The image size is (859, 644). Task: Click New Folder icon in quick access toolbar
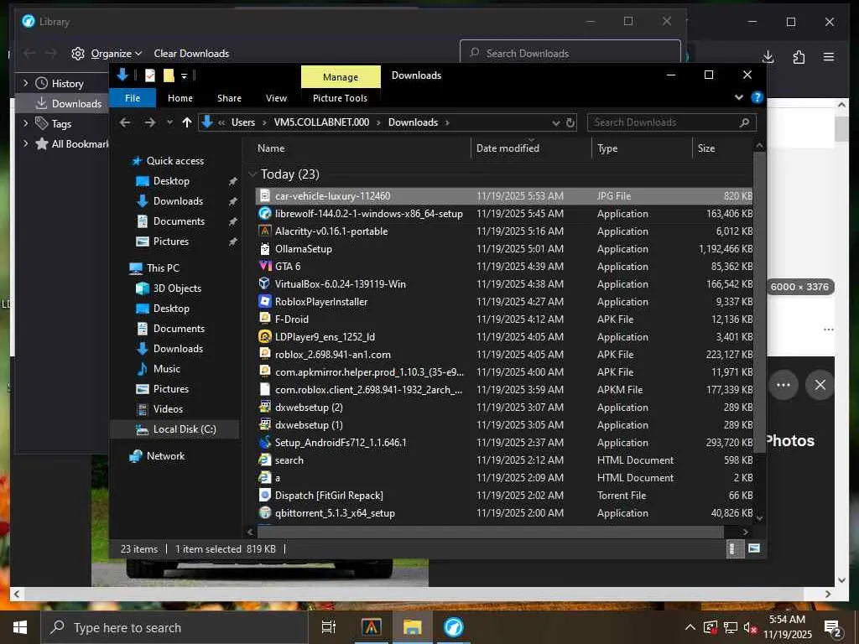[x=169, y=75]
